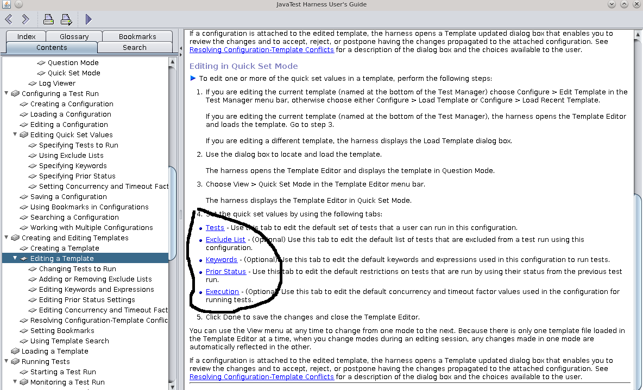
Task: Click the Forward navigation arrow in toolbar
Action: (x=25, y=20)
